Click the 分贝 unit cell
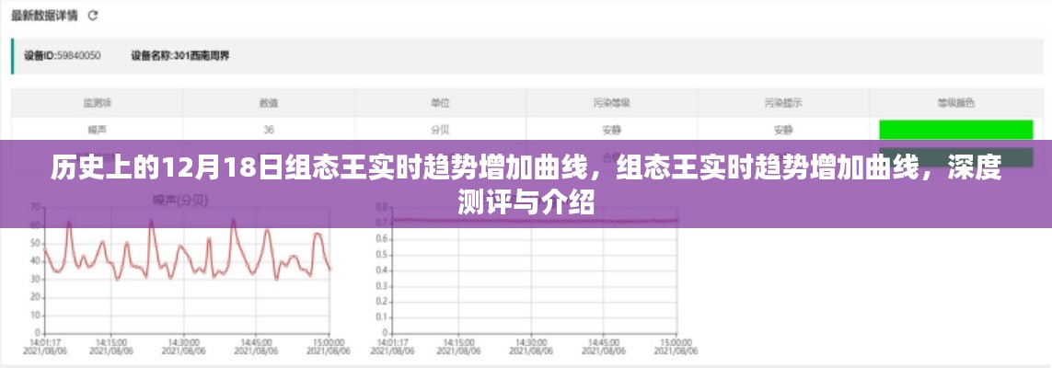The width and height of the screenshot is (1052, 368). click(440, 129)
